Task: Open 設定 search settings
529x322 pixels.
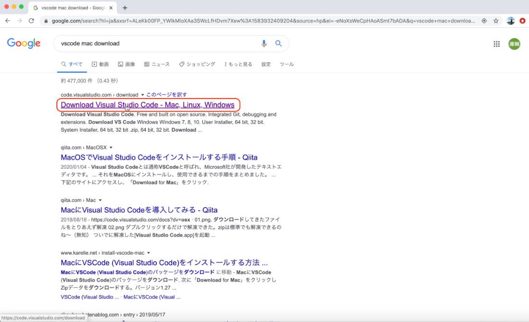Action: [x=266, y=64]
